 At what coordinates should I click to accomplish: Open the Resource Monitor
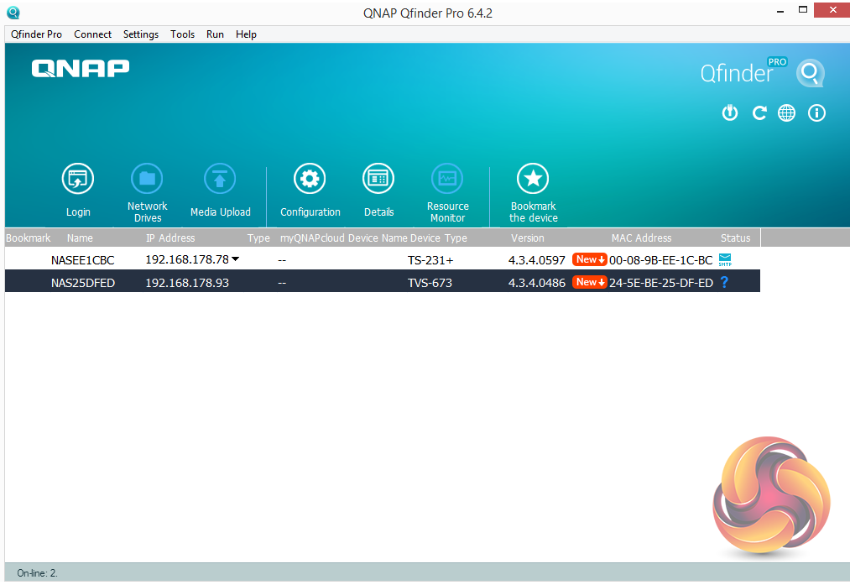coord(447,179)
